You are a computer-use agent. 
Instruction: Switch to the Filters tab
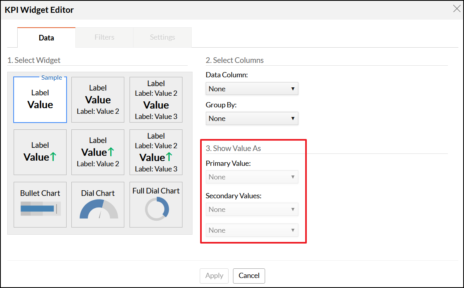point(104,37)
